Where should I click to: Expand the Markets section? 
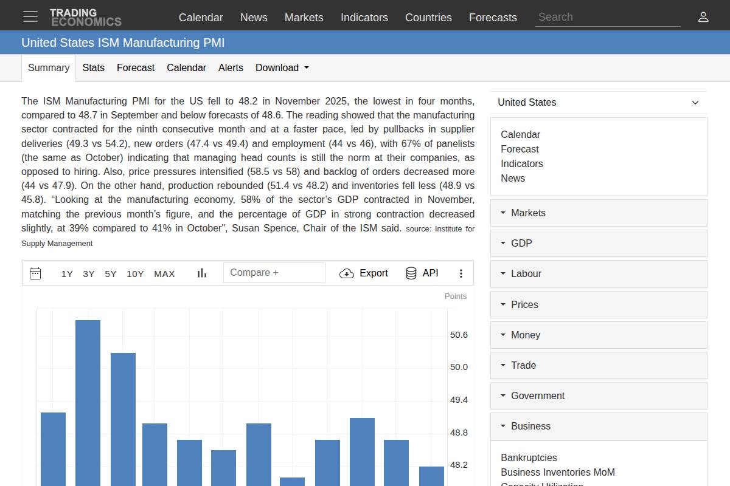(529, 213)
